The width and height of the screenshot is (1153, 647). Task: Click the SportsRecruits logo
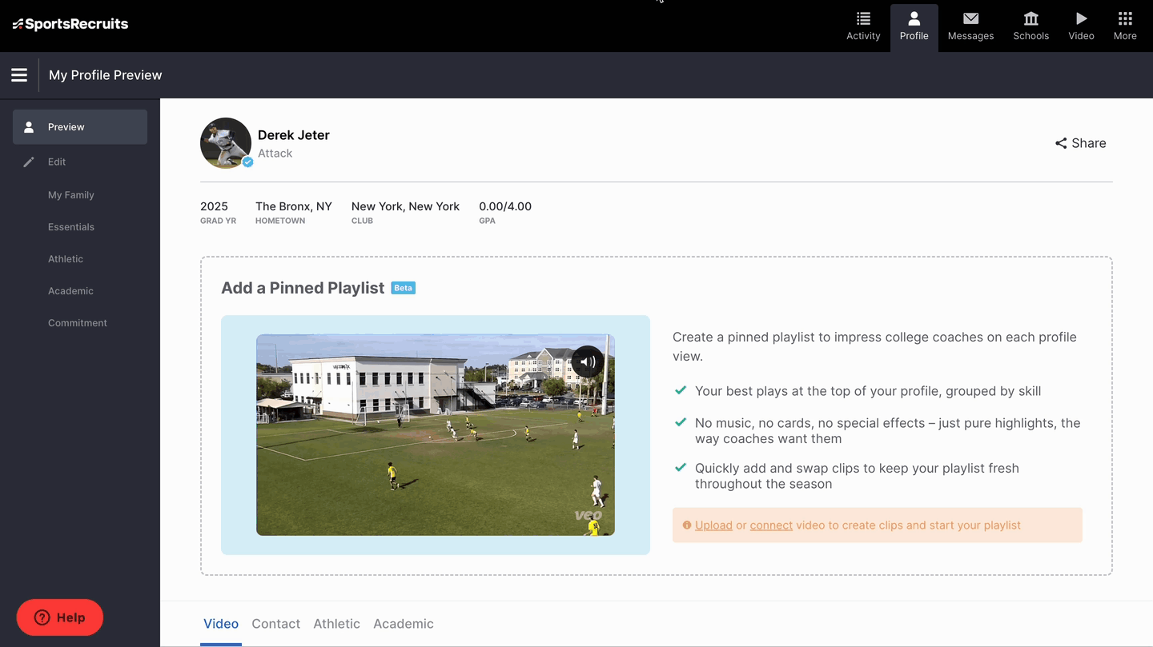70,24
